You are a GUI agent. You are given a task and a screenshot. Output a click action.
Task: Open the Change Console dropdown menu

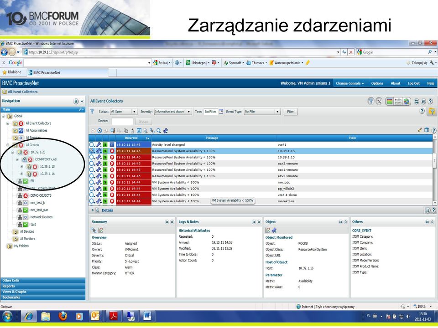click(350, 83)
